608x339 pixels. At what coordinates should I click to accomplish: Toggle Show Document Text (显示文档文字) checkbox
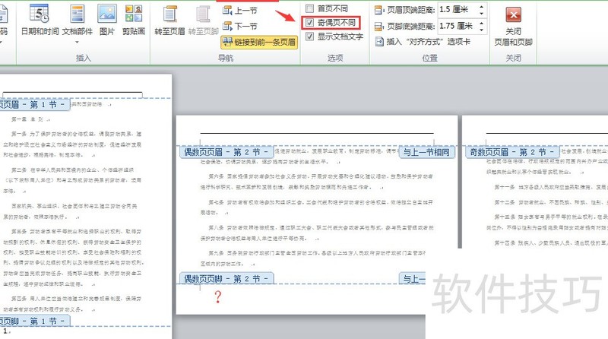pos(309,36)
